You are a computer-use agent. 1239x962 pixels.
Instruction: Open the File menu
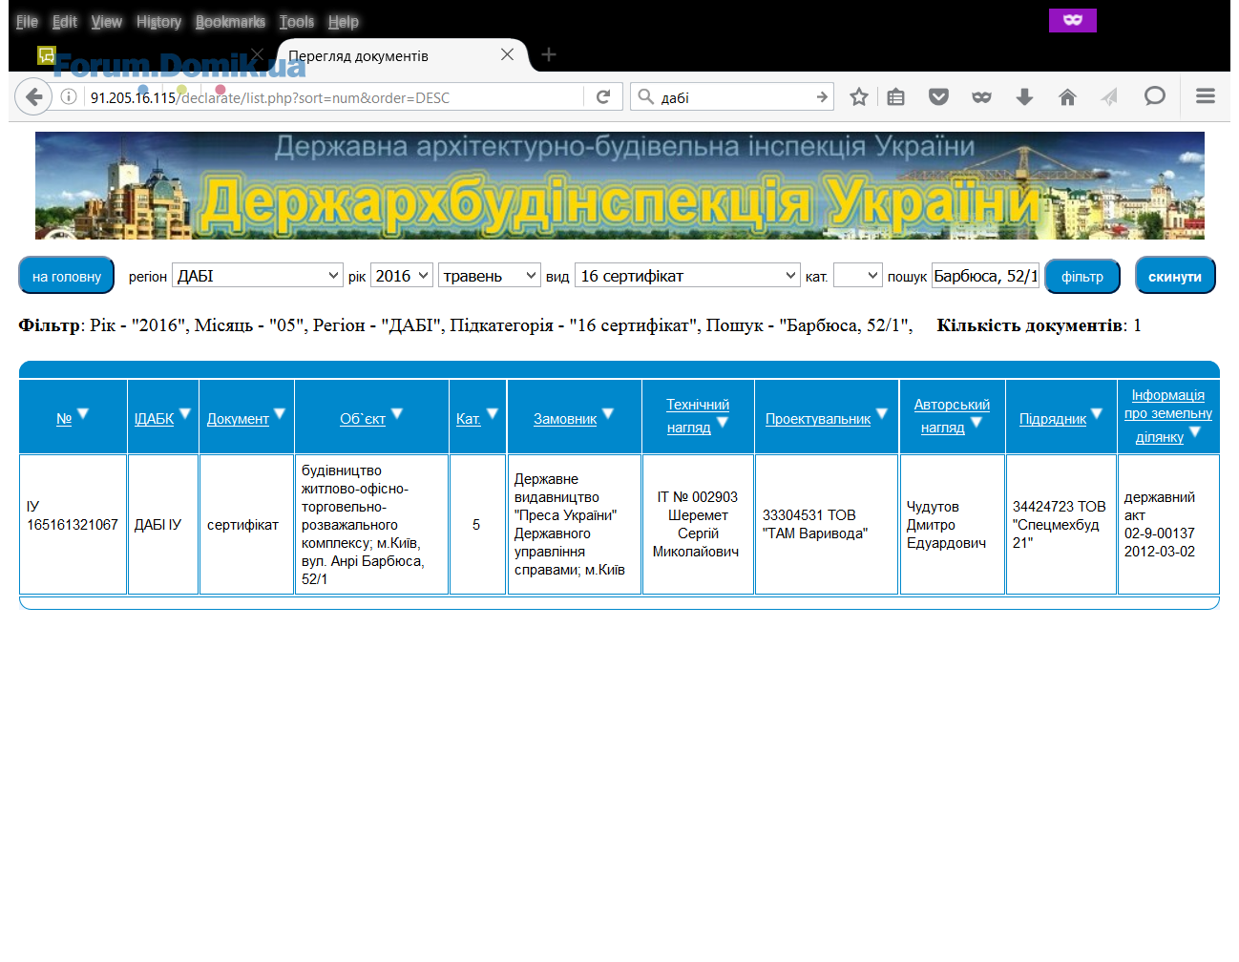coord(27,21)
